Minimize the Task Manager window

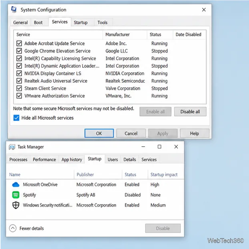point(143,147)
